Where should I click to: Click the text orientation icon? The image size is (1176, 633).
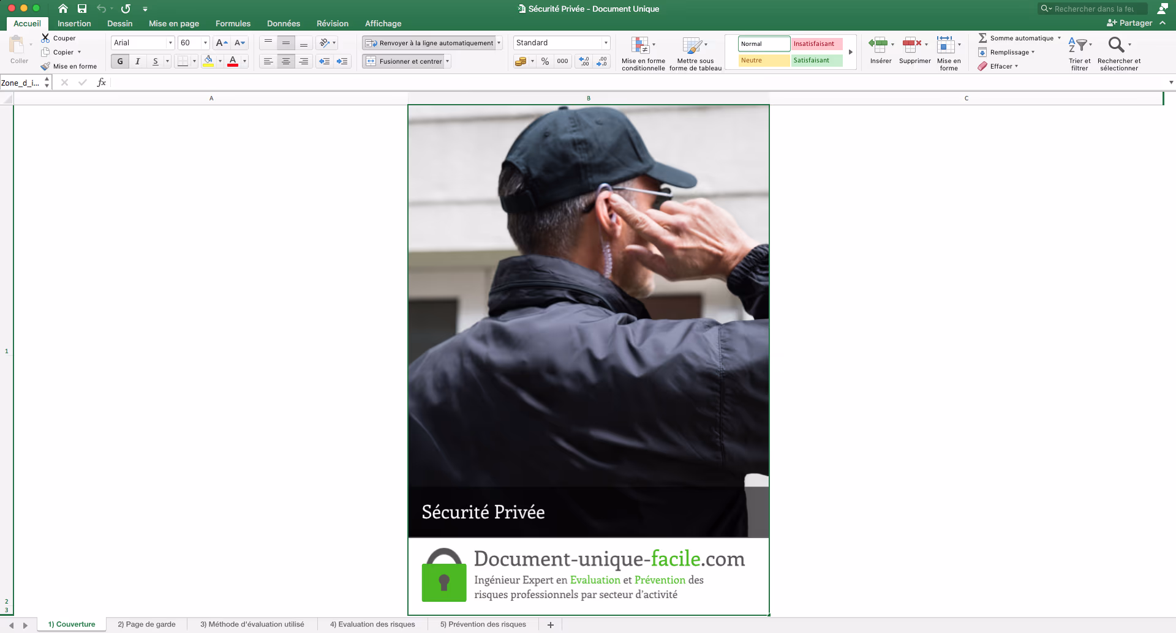(x=325, y=43)
